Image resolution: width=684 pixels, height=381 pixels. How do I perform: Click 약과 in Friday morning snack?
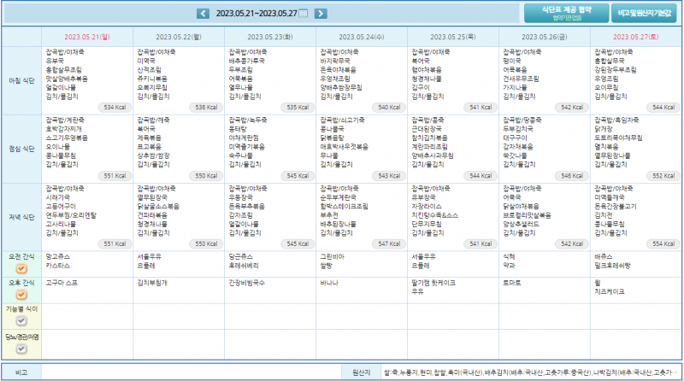click(x=509, y=266)
